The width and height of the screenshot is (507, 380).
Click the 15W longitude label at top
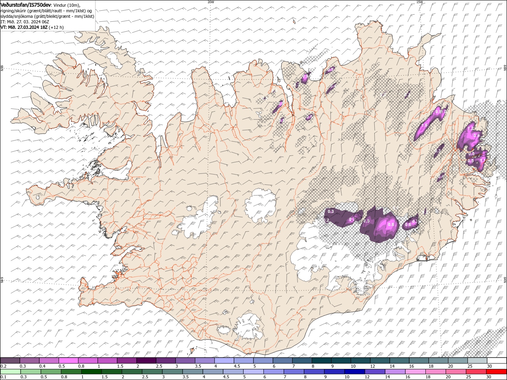coord(419,2)
